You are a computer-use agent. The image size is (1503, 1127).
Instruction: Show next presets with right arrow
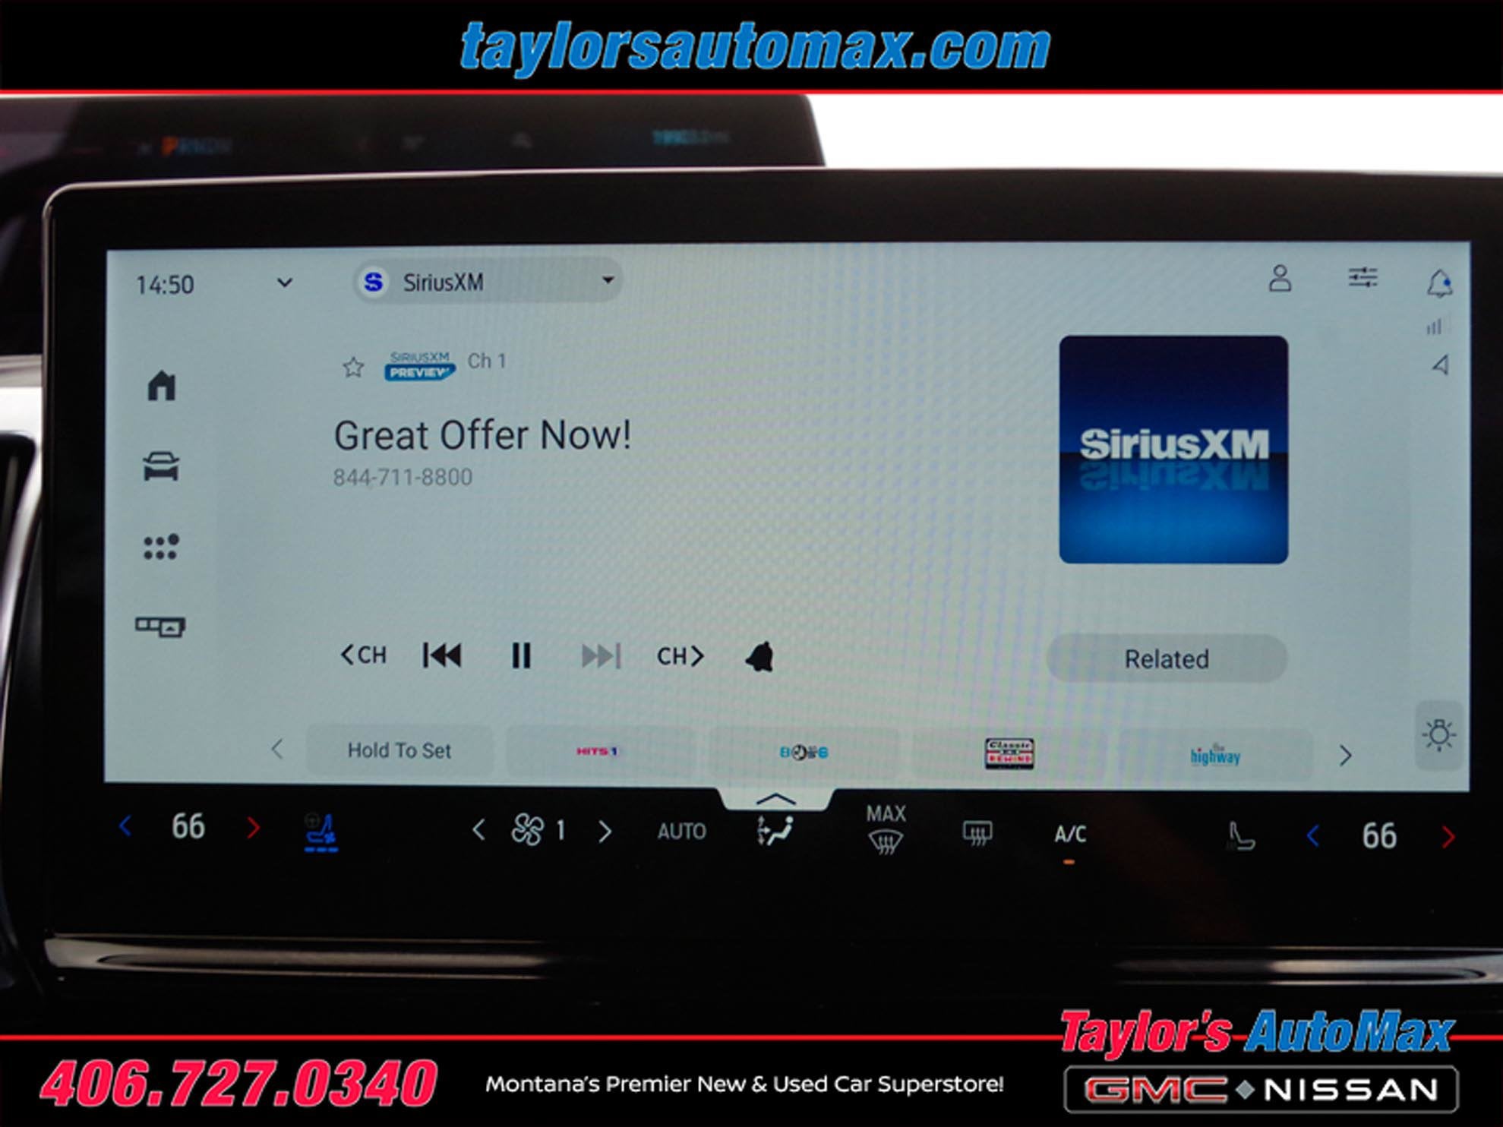[x=1345, y=756]
